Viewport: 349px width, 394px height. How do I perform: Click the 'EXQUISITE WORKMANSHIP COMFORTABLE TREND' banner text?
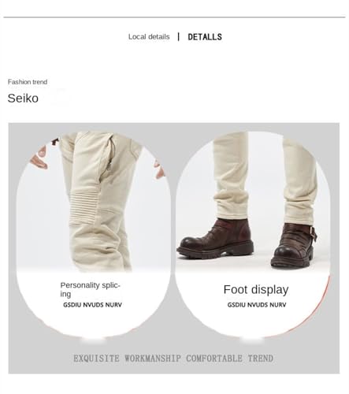(173, 359)
